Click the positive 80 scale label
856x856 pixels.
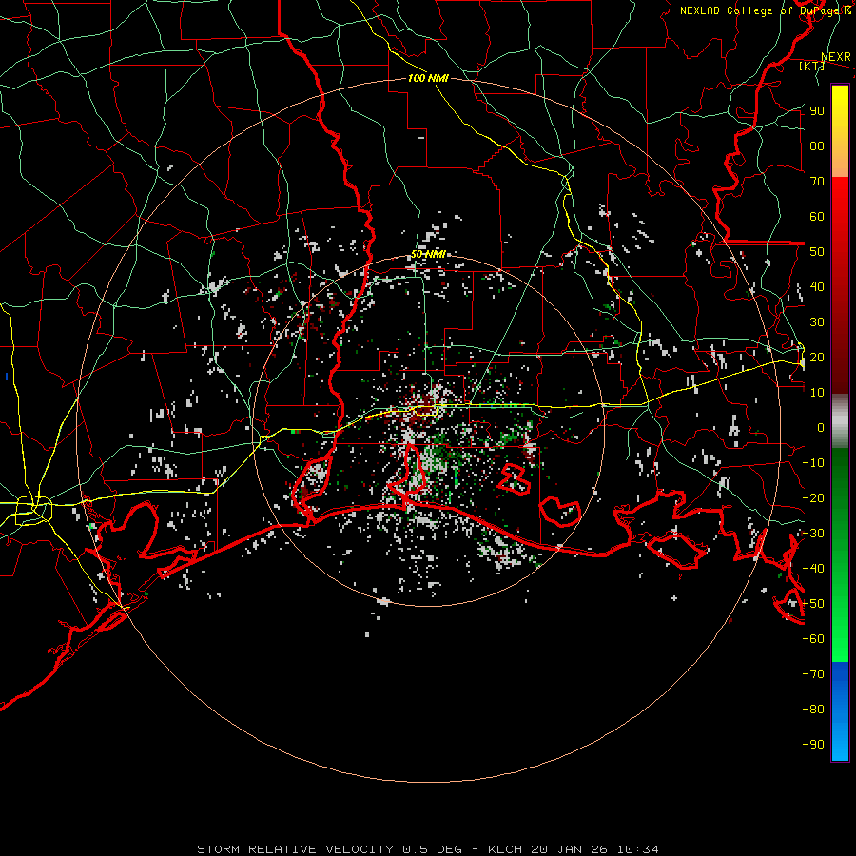click(x=817, y=146)
